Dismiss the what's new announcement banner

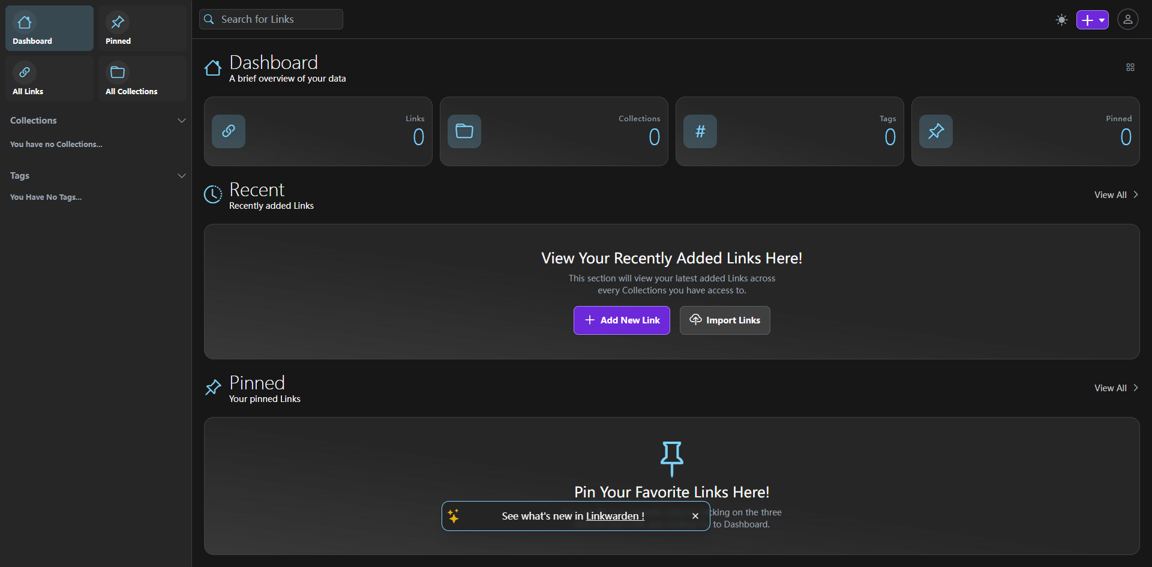[695, 516]
